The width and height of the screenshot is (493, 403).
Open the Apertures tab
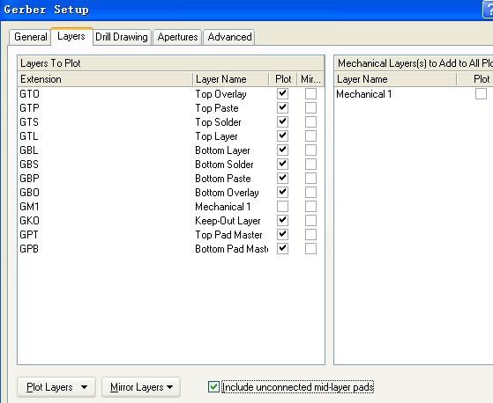[177, 37]
